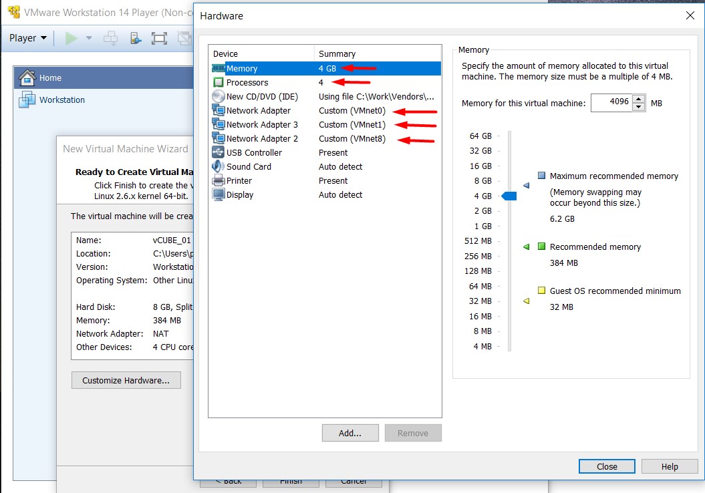Select the Processors row
The width and height of the screenshot is (705, 493).
pos(325,82)
